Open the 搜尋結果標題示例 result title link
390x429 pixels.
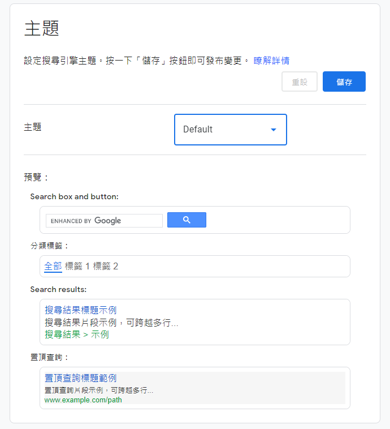click(81, 310)
